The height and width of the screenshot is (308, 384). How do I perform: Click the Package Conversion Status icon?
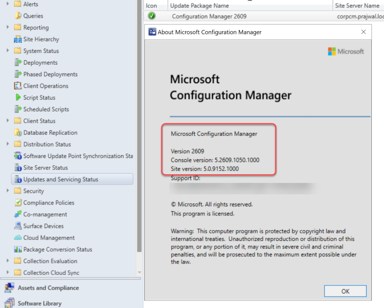pyautogui.click(x=18, y=249)
